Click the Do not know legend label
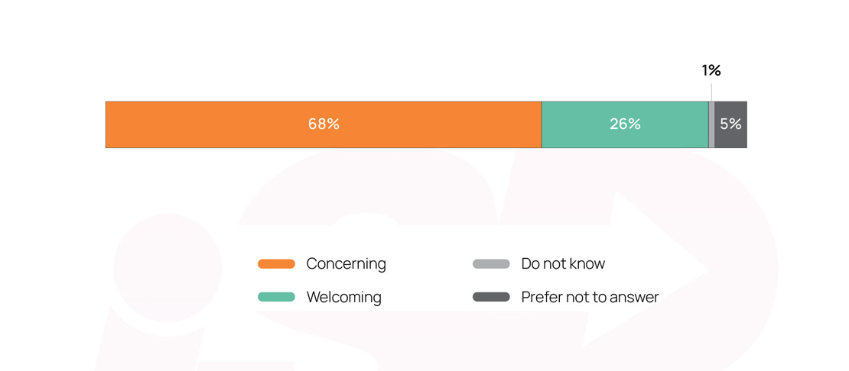849x371 pixels. pos(563,264)
